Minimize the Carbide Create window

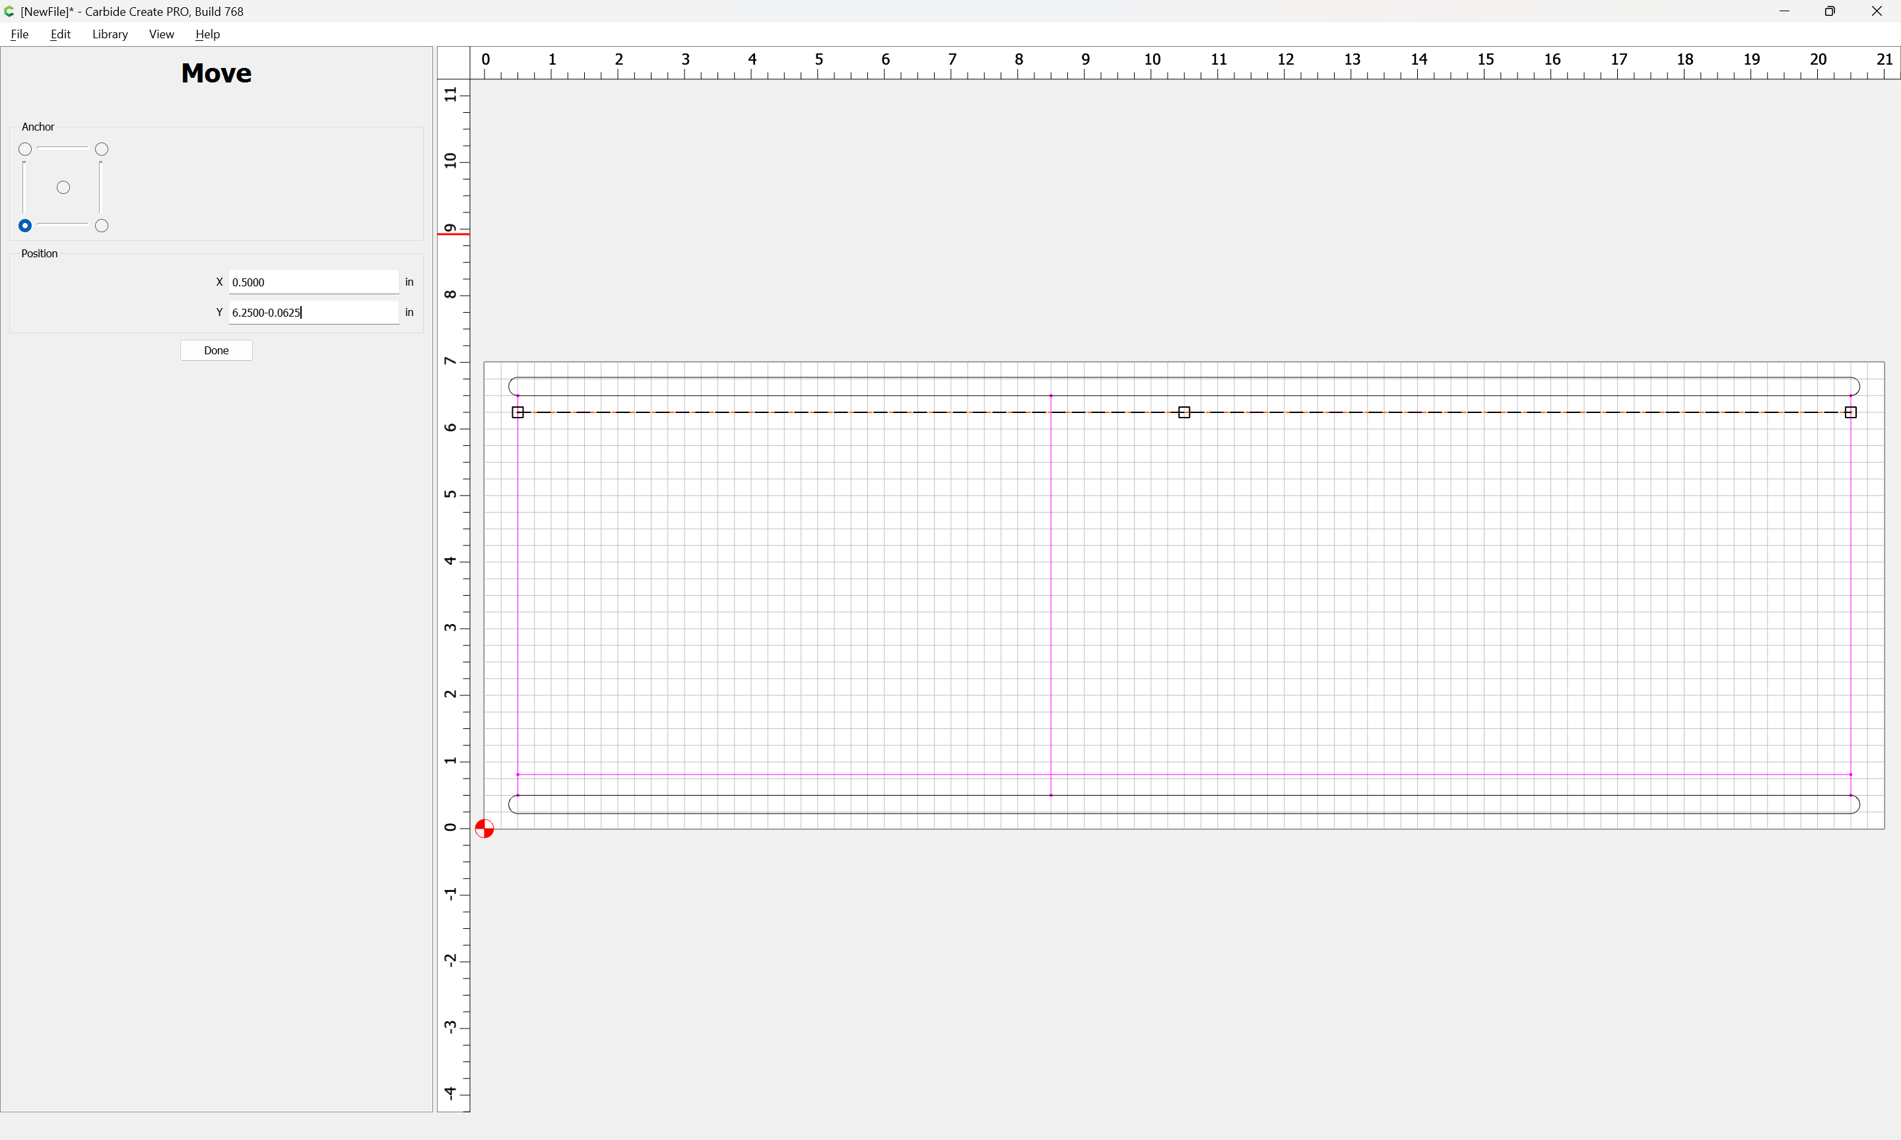pyautogui.click(x=1784, y=11)
